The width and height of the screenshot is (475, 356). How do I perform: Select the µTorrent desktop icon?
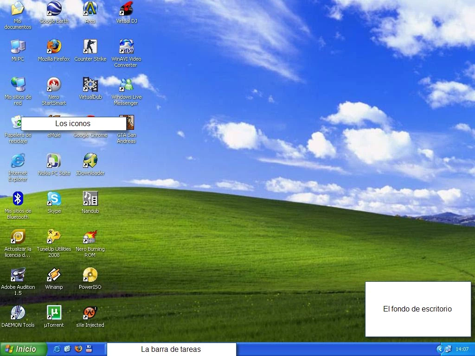(x=54, y=312)
